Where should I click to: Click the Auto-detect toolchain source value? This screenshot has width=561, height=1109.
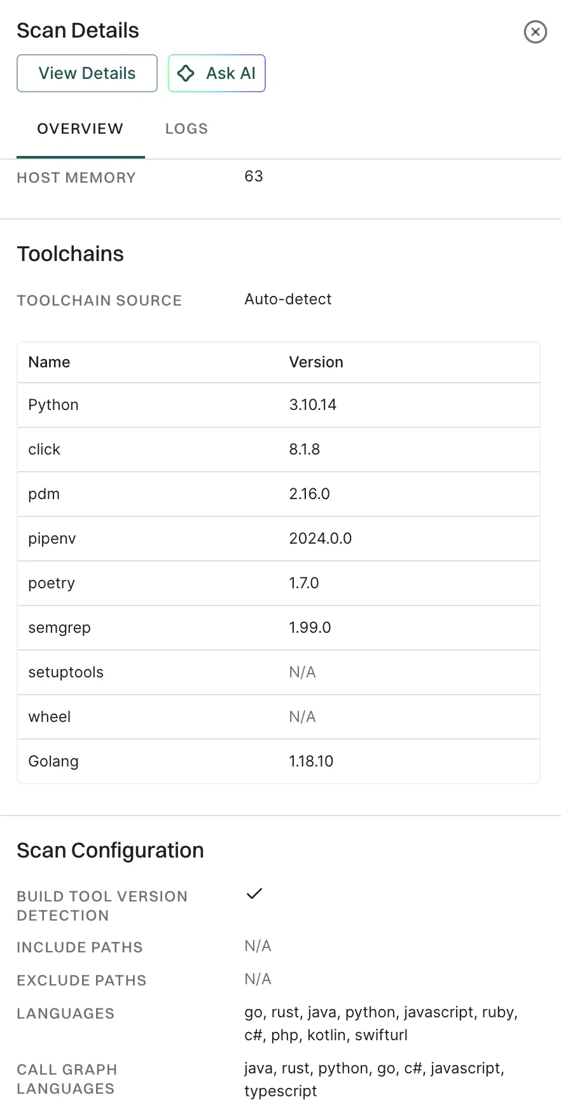tap(288, 299)
